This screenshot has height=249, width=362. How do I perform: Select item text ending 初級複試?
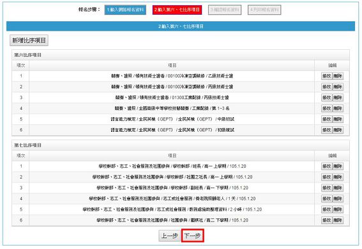pyautogui.click(x=172, y=130)
